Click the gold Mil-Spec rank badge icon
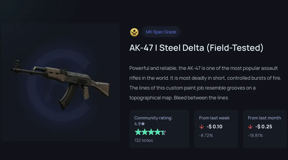The image size is (288, 160). [x=134, y=32]
